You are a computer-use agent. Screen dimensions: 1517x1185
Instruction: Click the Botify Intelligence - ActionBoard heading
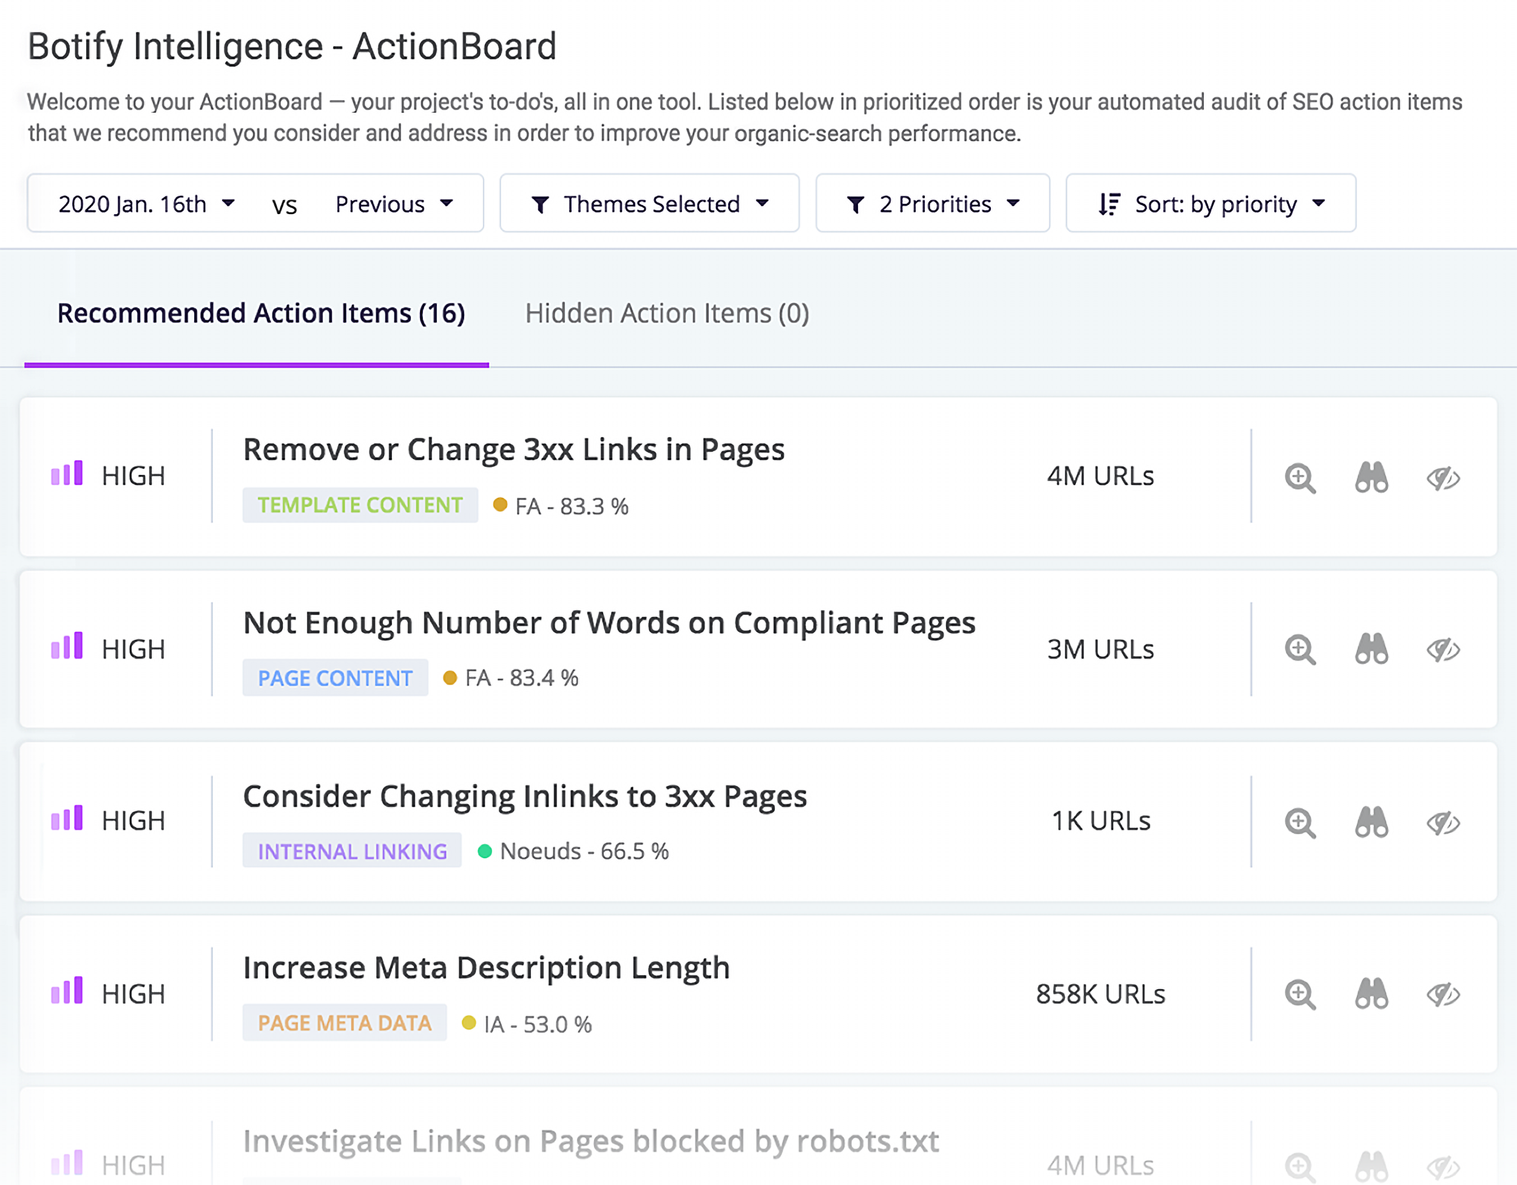pos(292,47)
